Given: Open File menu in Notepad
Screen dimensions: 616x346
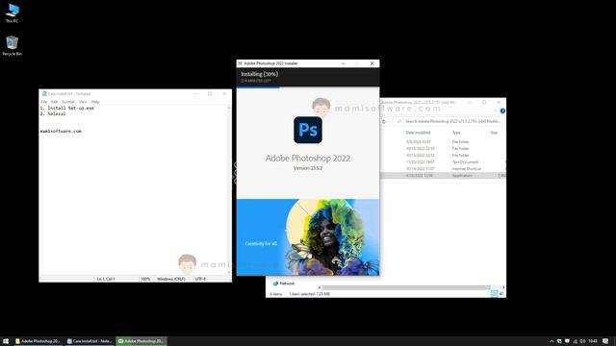Looking at the screenshot, I should (43, 102).
